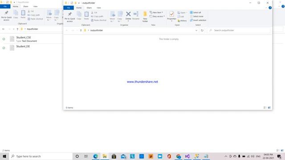
Task: Open Share tab in inputfolder window
Action: pyautogui.click(x=26, y=6)
